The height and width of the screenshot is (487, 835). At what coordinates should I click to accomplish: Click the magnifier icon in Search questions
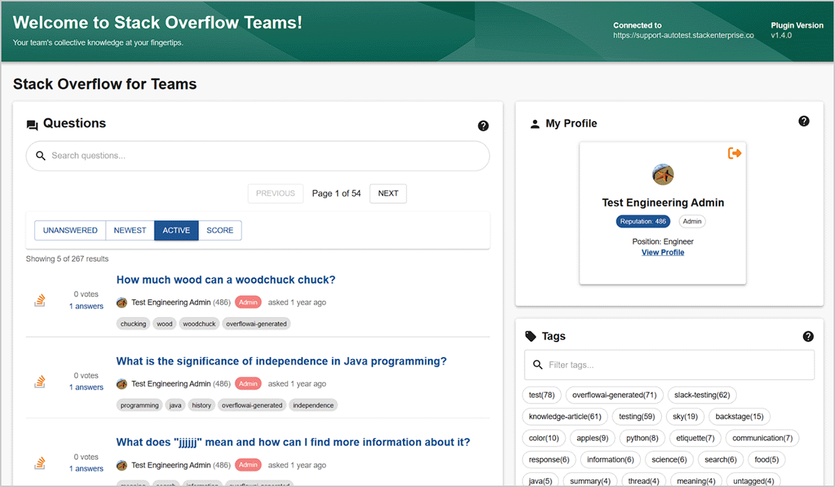[41, 156]
